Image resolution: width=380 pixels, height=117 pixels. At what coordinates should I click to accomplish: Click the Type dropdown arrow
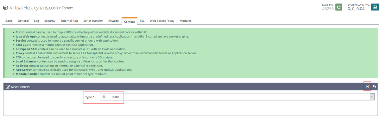coord(372,97)
